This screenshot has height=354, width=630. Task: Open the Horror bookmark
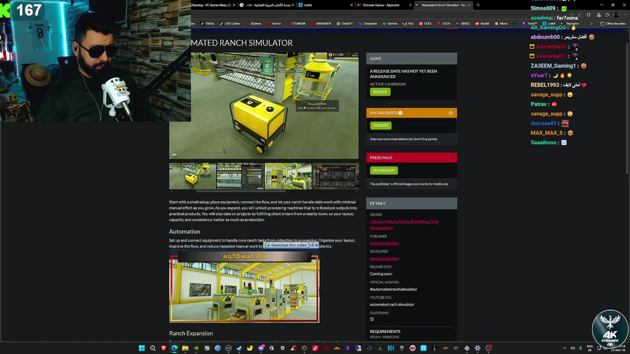point(274,24)
